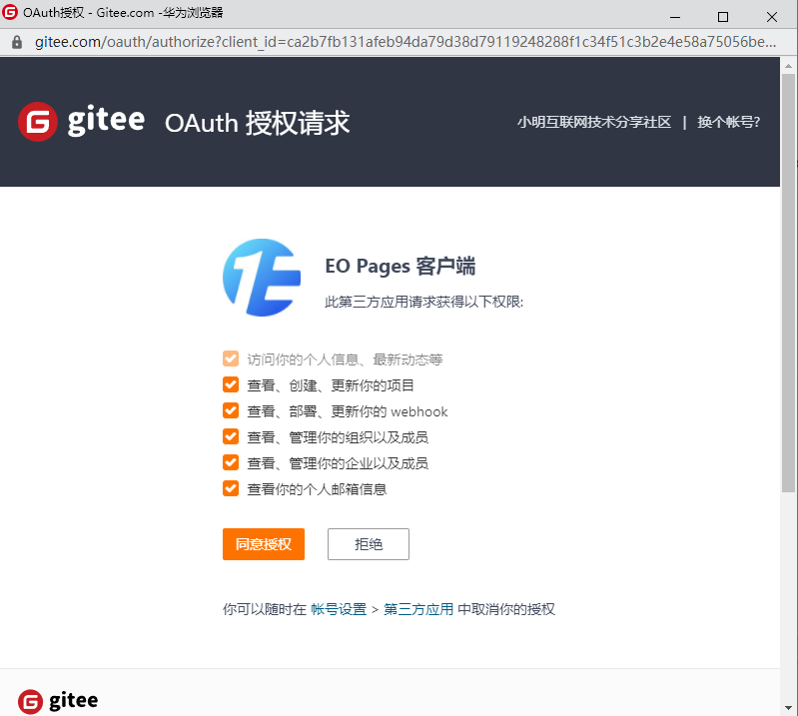The width and height of the screenshot is (798, 716).
Task: Click the 此第三方应用请求获得以下权限 text
Action: click(424, 302)
